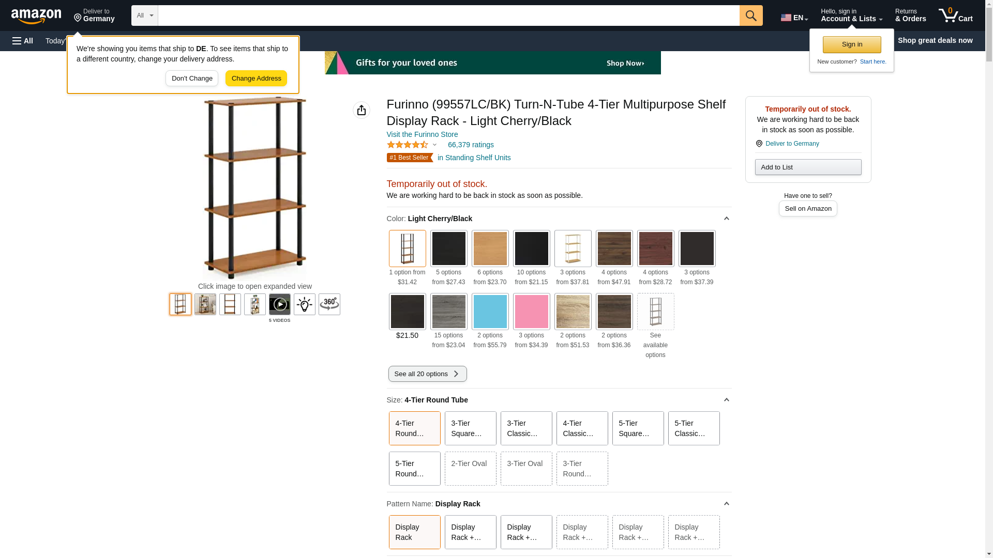Viewport: 993px width, 558px height.
Task: Visit the Furinno Store link
Action: tap(422, 134)
